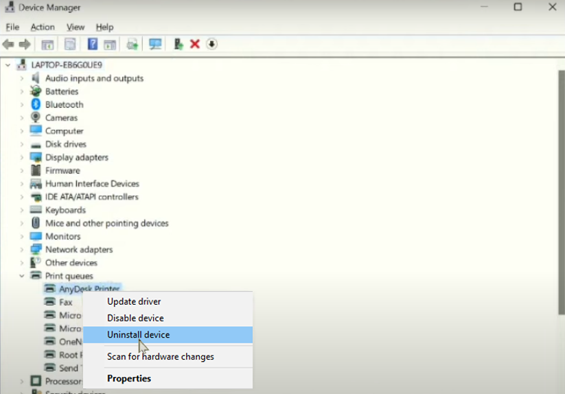Click the Update driver green arrow toolbar icon
The height and width of the screenshot is (394, 565).
point(178,44)
